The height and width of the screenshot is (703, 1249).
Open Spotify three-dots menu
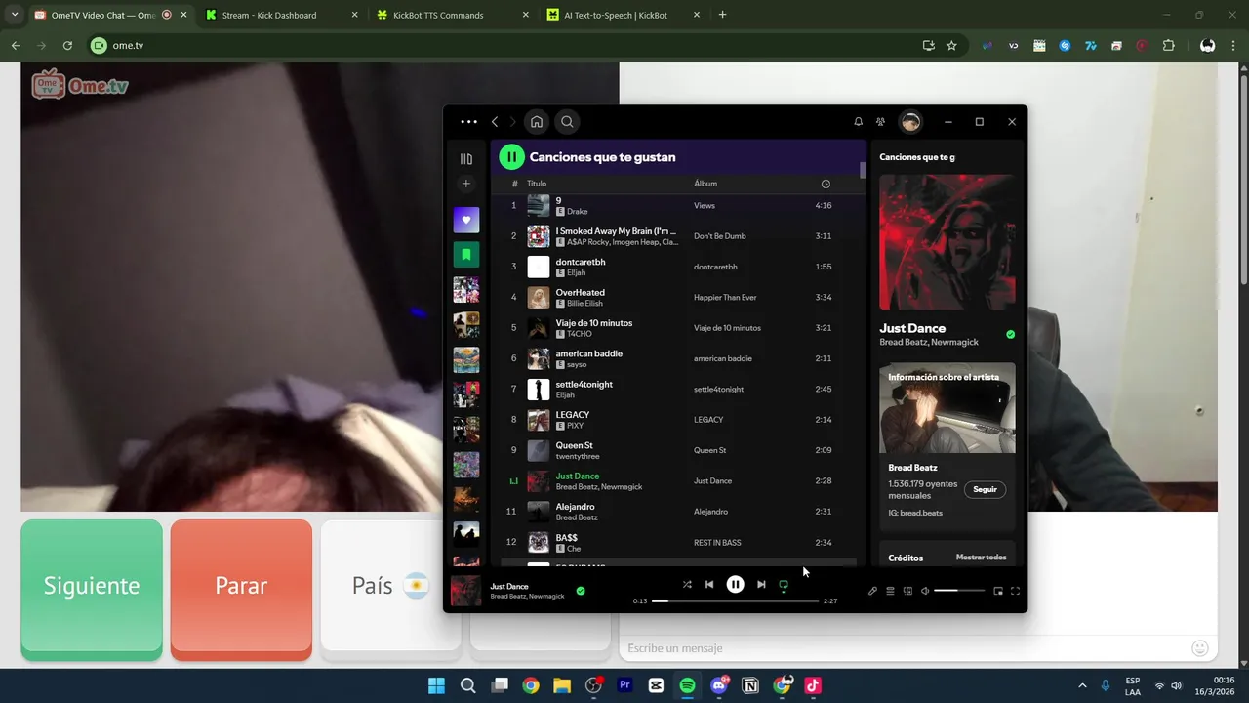point(468,122)
